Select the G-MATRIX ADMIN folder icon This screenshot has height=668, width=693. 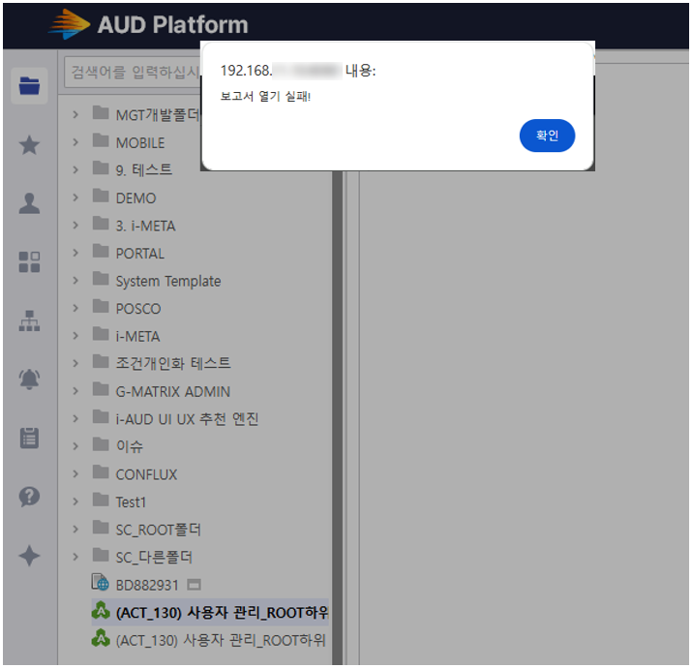101,389
